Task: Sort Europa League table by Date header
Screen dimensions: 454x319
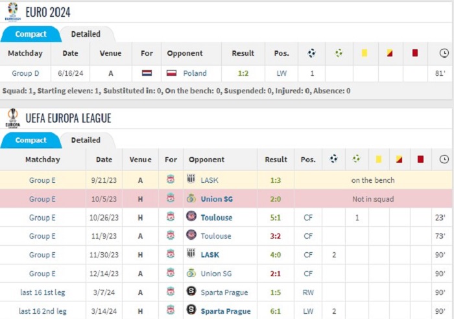Action: [x=104, y=159]
